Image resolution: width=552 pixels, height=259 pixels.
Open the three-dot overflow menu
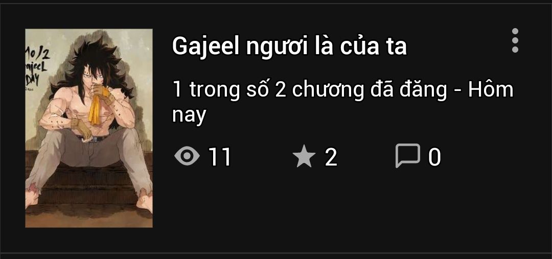515,40
